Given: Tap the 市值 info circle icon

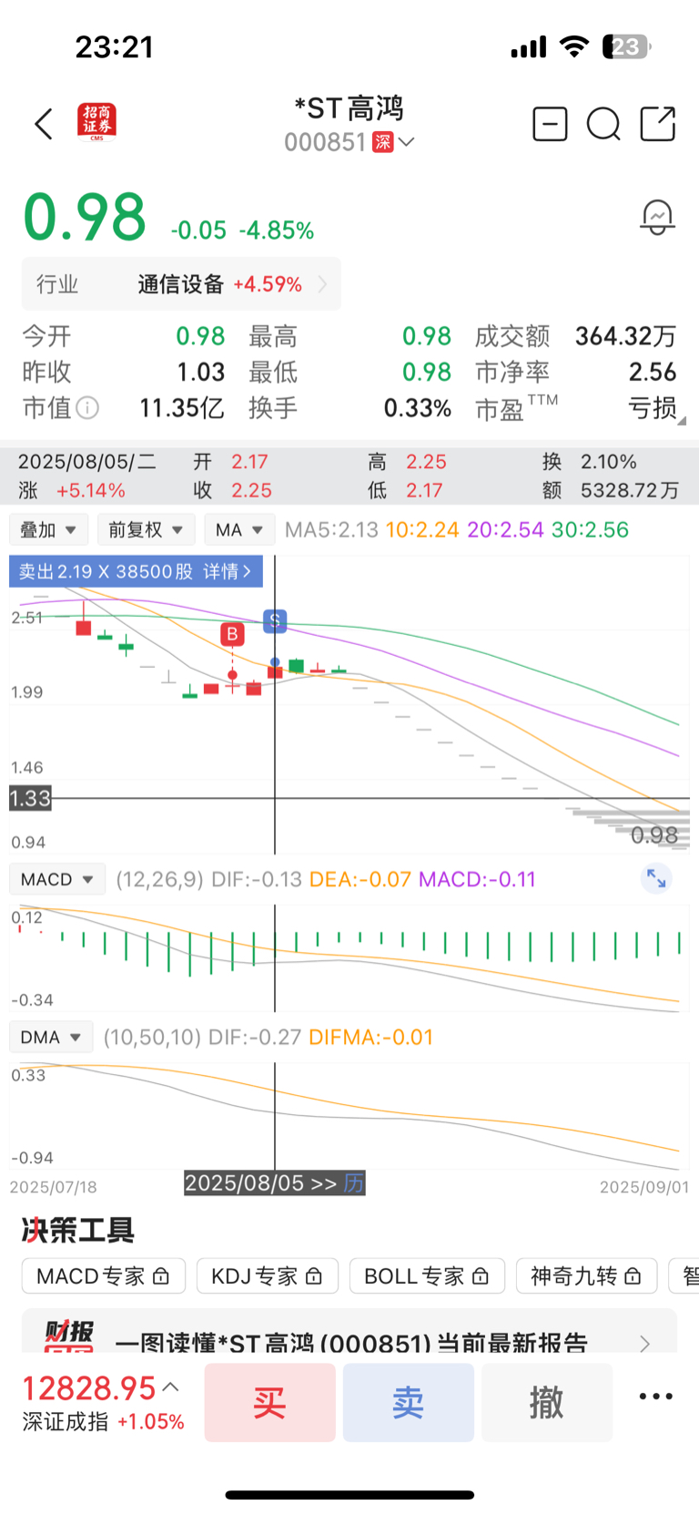Looking at the screenshot, I should [x=87, y=407].
